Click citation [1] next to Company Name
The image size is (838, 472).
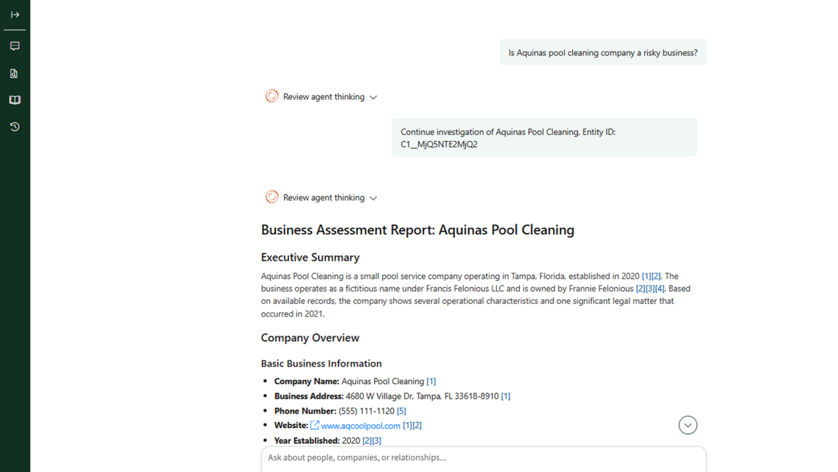click(x=431, y=381)
